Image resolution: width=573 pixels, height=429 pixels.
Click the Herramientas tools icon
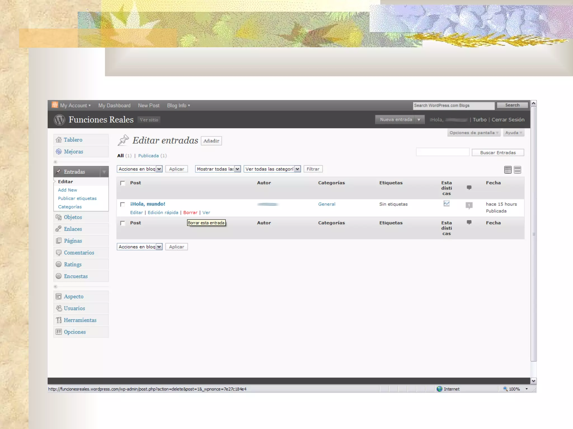coord(58,320)
